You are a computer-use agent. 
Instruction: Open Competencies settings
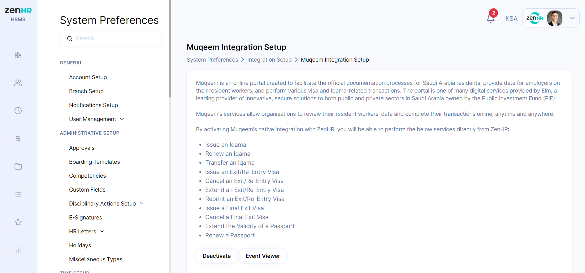[87, 176]
